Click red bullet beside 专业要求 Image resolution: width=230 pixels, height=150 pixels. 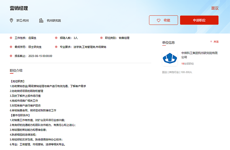pos(56,47)
